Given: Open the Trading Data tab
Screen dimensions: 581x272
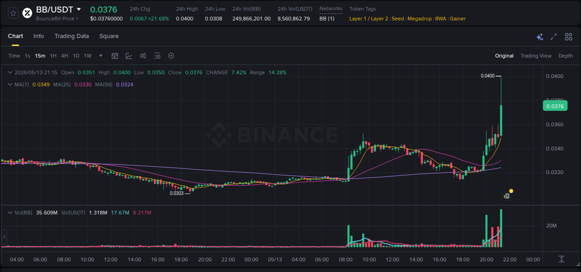Looking at the screenshot, I should 72,36.
